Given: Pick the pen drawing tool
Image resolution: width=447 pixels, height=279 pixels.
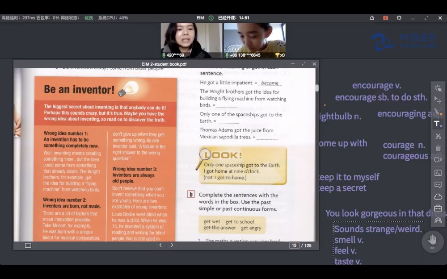Looking at the screenshot, I should 438,112.
